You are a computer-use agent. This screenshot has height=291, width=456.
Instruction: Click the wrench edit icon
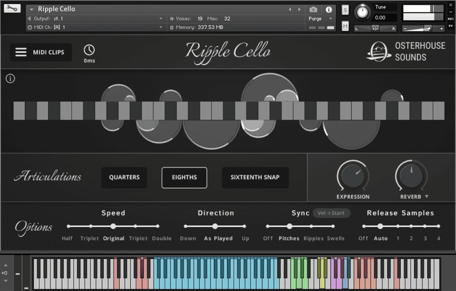click(13, 8)
